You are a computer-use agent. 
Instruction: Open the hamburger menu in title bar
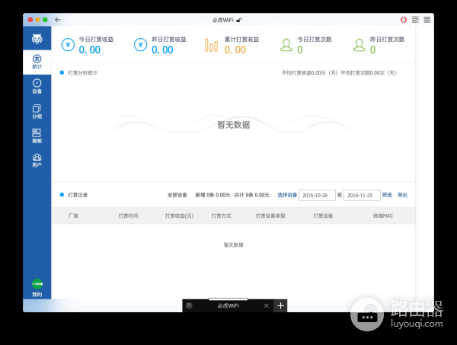pos(427,20)
